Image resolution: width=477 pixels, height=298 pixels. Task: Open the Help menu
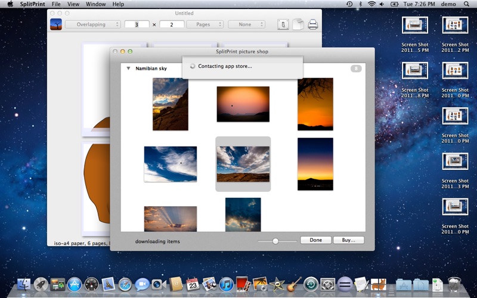coord(118,4)
